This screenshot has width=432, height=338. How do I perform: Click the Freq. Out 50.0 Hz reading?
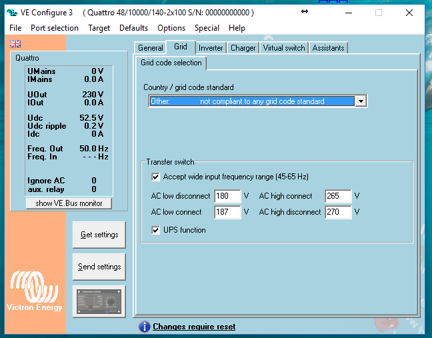tap(68, 149)
